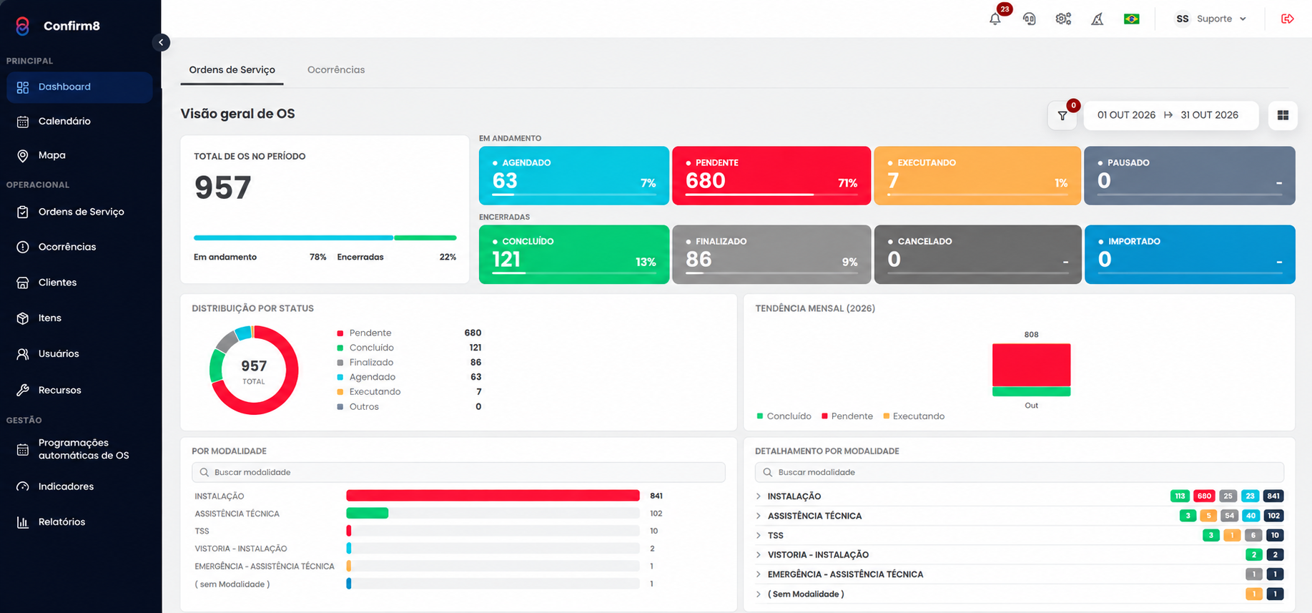Viewport: 1312px width, 613px height.
Task: Open the settings gears icon
Action: coord(1063,19)
